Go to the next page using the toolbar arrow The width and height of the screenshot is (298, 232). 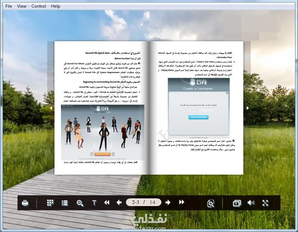tap(168, 202)
